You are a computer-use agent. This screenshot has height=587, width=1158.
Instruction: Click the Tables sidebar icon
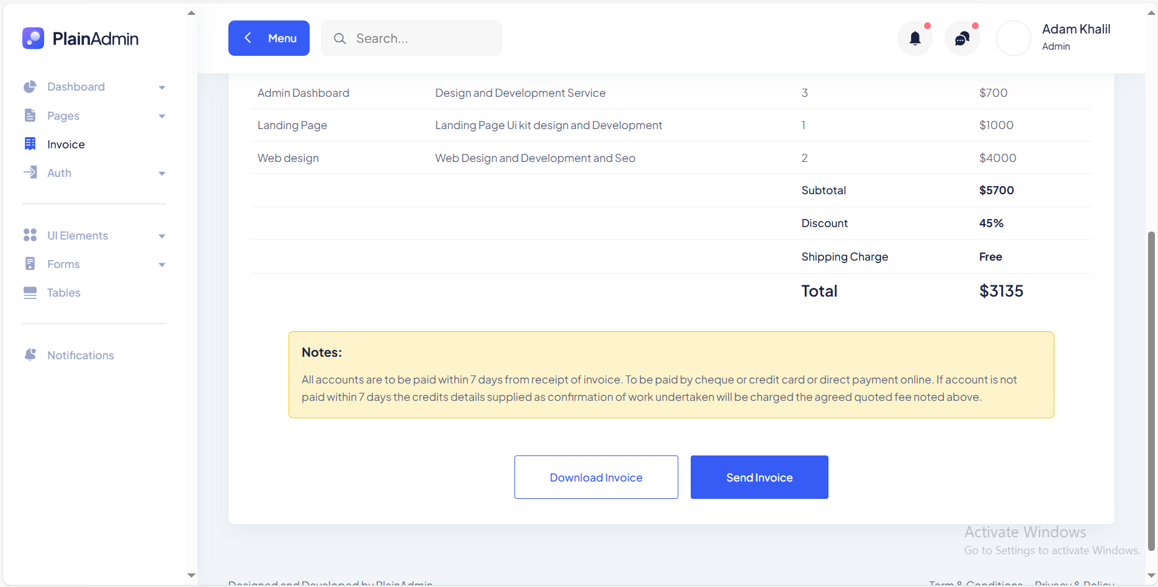click(x=30, y=293)
